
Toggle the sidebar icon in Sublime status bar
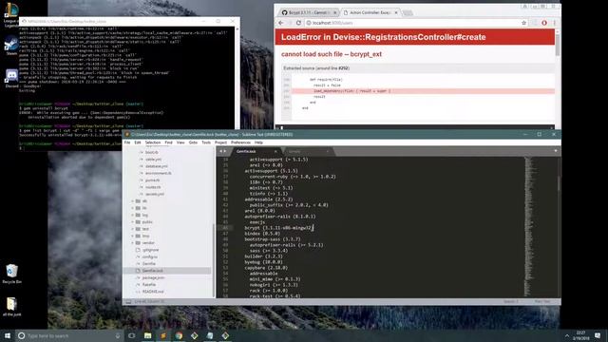[128, 302]
